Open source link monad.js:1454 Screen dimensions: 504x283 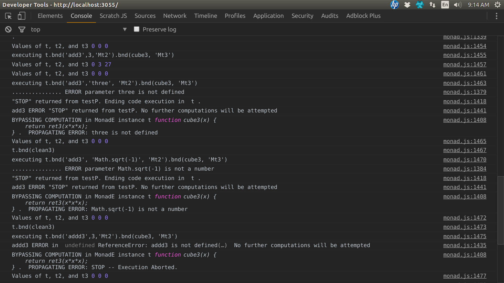coord(465,46)
